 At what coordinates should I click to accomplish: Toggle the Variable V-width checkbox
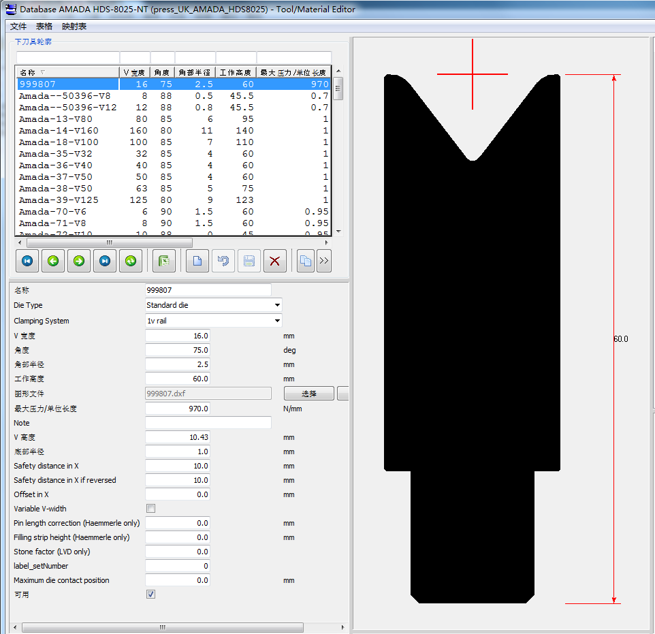pos(150,508)
